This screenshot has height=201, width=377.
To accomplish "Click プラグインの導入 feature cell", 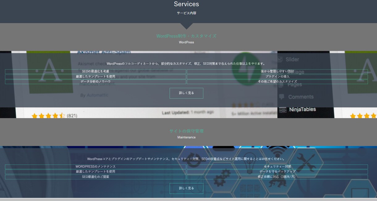I will [x=277, y=77].
